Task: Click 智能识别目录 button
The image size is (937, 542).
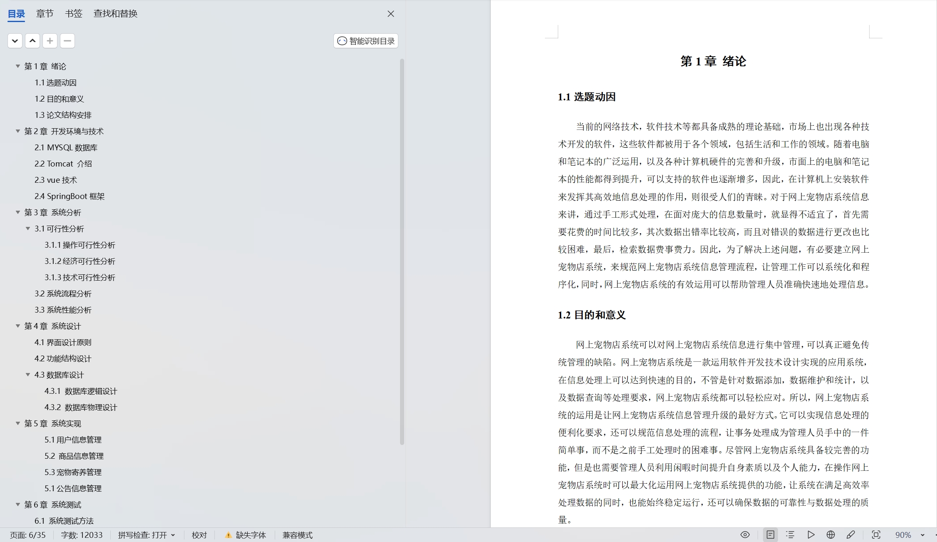Action: point(366,41)
